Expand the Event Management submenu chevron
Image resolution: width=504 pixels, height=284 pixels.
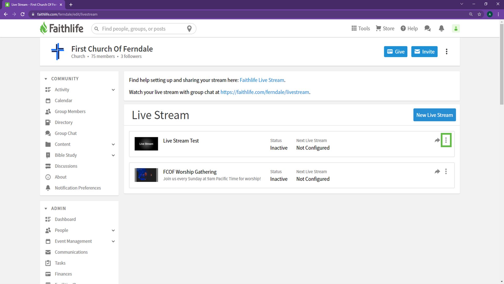[113, 241]
